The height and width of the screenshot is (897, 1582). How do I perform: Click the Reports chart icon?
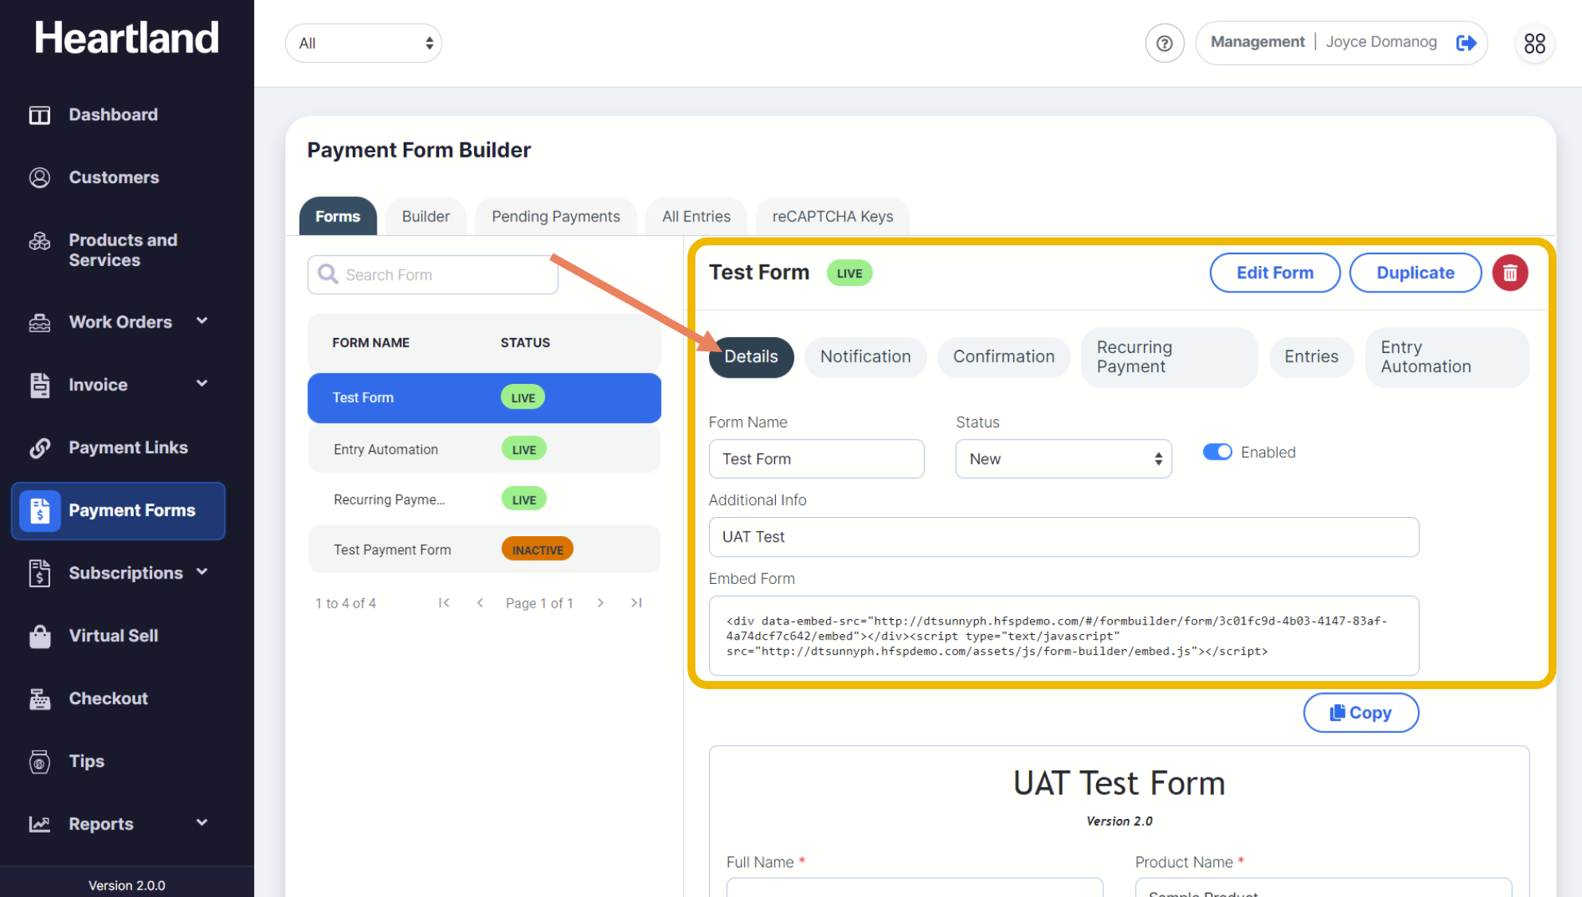point(40,825)
